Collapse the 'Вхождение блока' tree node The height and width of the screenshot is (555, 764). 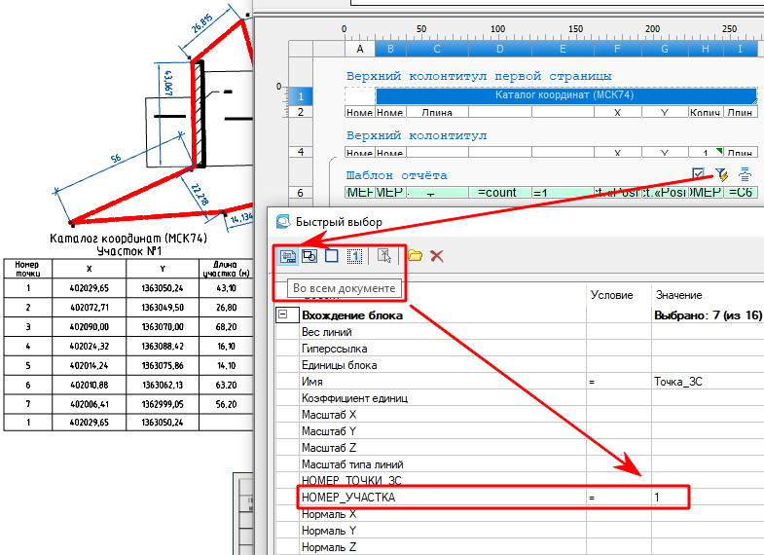(x=282, y=314)
